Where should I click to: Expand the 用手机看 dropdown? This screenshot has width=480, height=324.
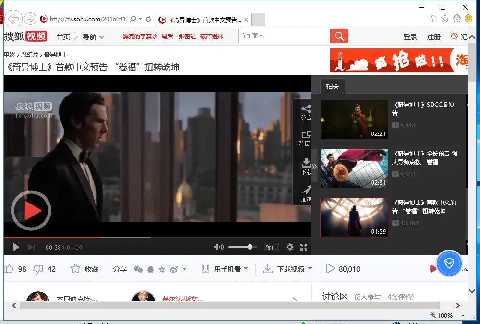tap(225, 269)
